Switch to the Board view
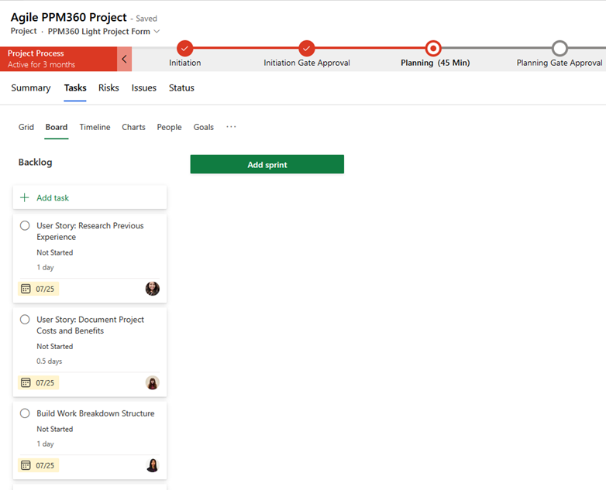Image resolution: width=606 pixels, height=490 pixels. (57, 127)
